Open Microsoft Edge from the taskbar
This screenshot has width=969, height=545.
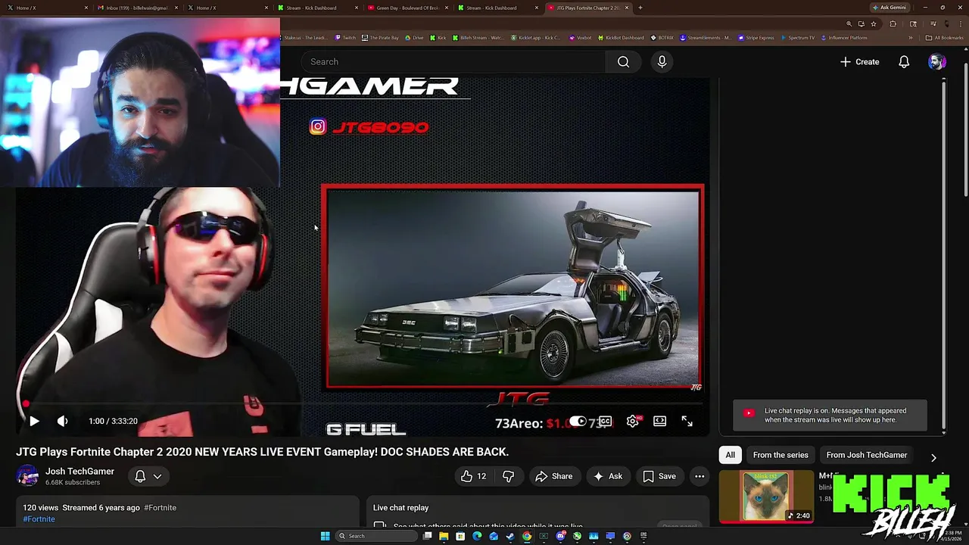[x=477, y=536]
